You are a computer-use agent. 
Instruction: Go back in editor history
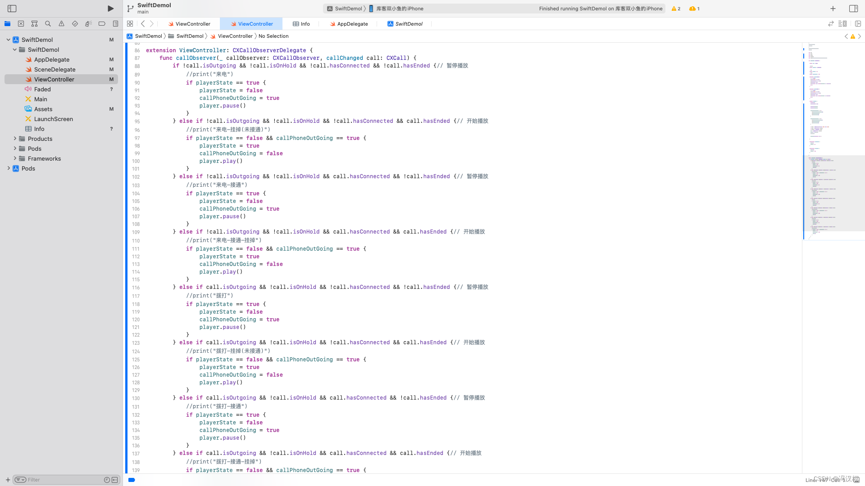(143, 24)
